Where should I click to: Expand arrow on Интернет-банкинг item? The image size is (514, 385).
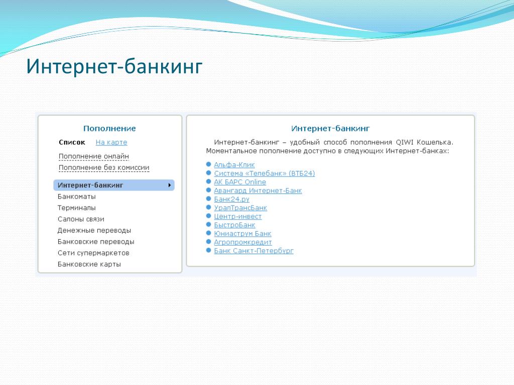pyautogui.click(x=170, y=185)
